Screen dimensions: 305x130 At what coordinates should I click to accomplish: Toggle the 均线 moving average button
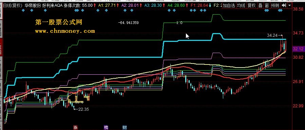[241, 5]
